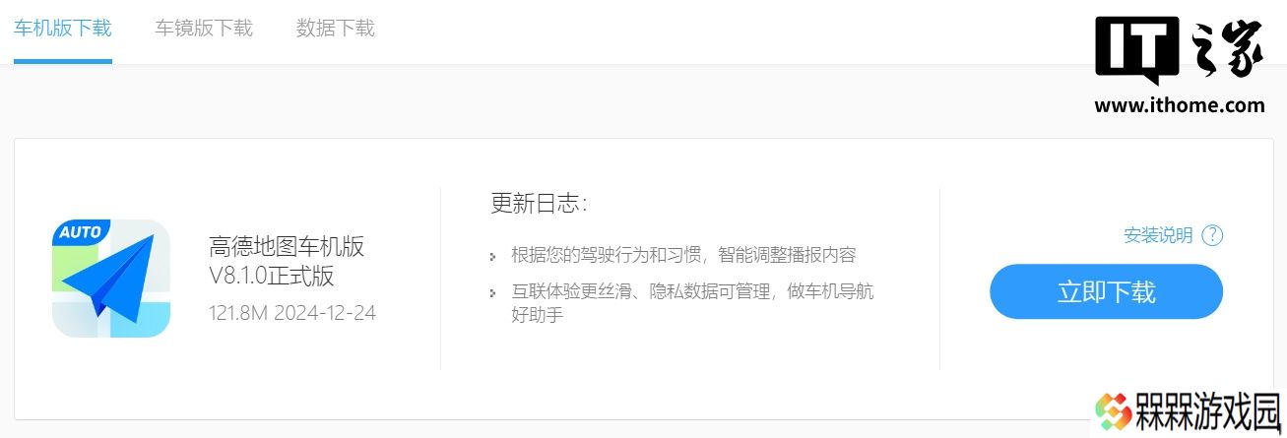This screenshot has height=438, width=1287.
Task: Click the V8.1.0正式版 version label
Action: click(x=271, y=277)
